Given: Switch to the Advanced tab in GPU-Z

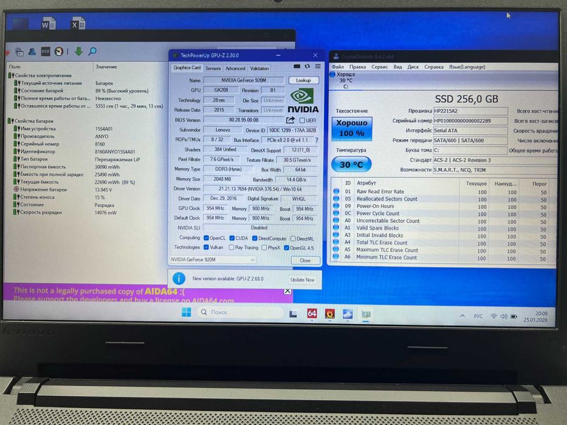Looking at the screenshot, I should [x=235, y=68].
